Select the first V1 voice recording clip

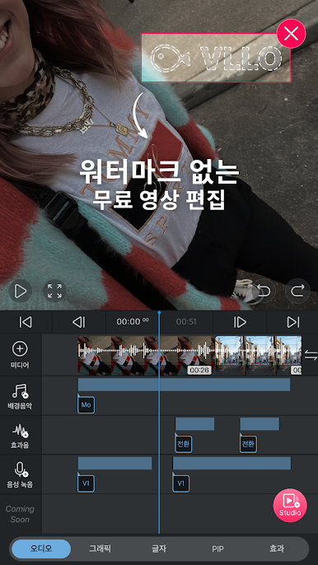(x=87, y=483)
